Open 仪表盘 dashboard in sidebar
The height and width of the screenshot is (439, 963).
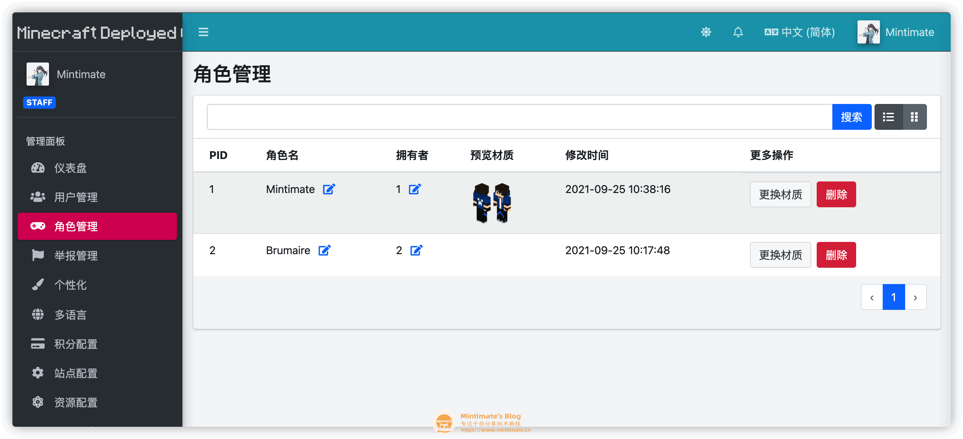[70, 168]
